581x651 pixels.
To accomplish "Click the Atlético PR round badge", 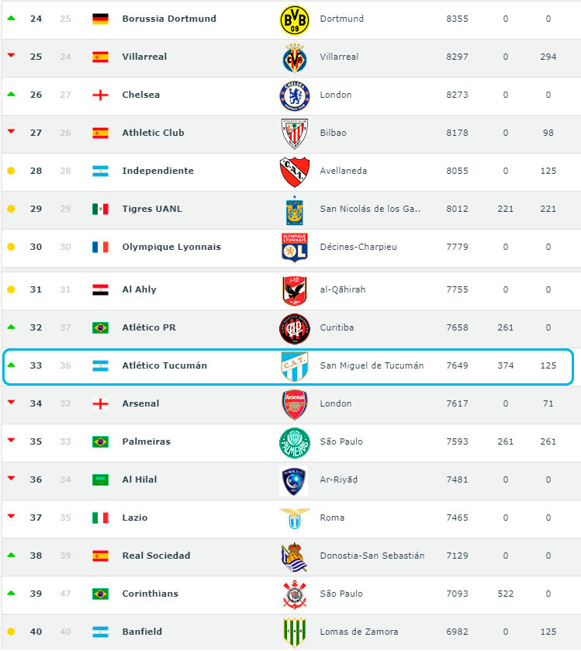I will pyautogui.click(x=295, y=329).
